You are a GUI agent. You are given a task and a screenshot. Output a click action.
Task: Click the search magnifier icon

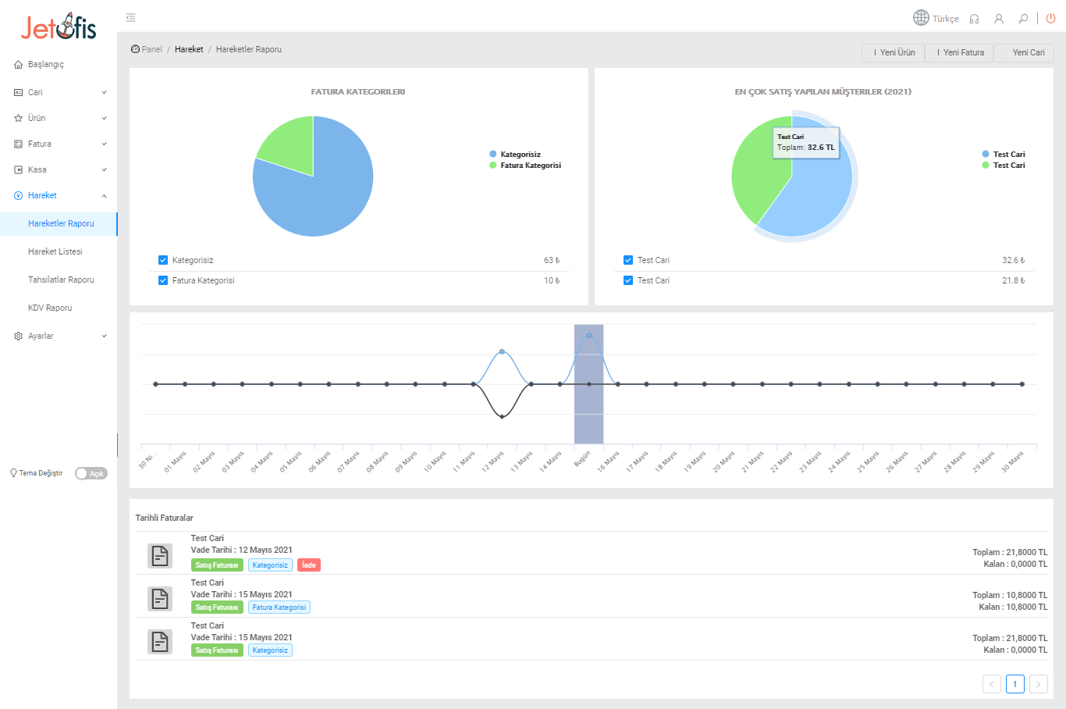[x=1022, y=19]
